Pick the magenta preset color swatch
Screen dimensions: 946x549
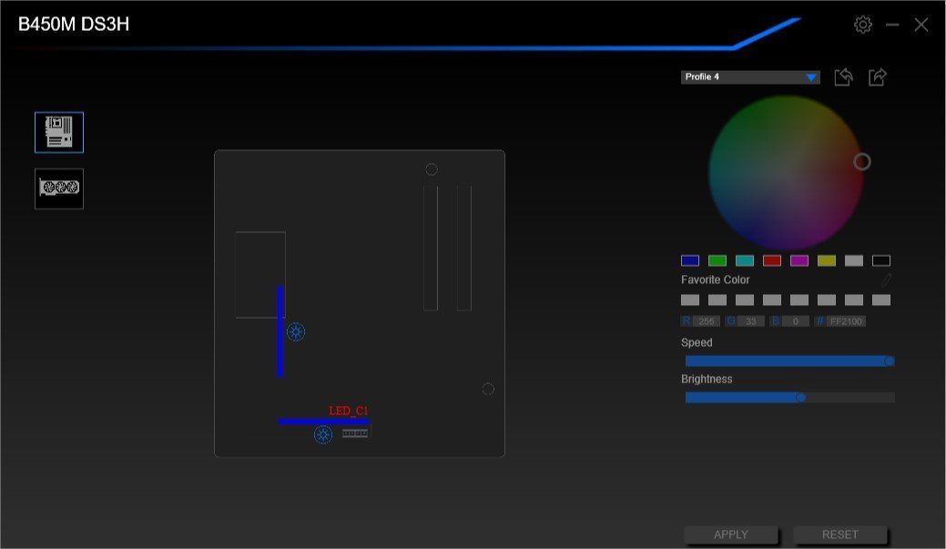click(x=799, y=260)
